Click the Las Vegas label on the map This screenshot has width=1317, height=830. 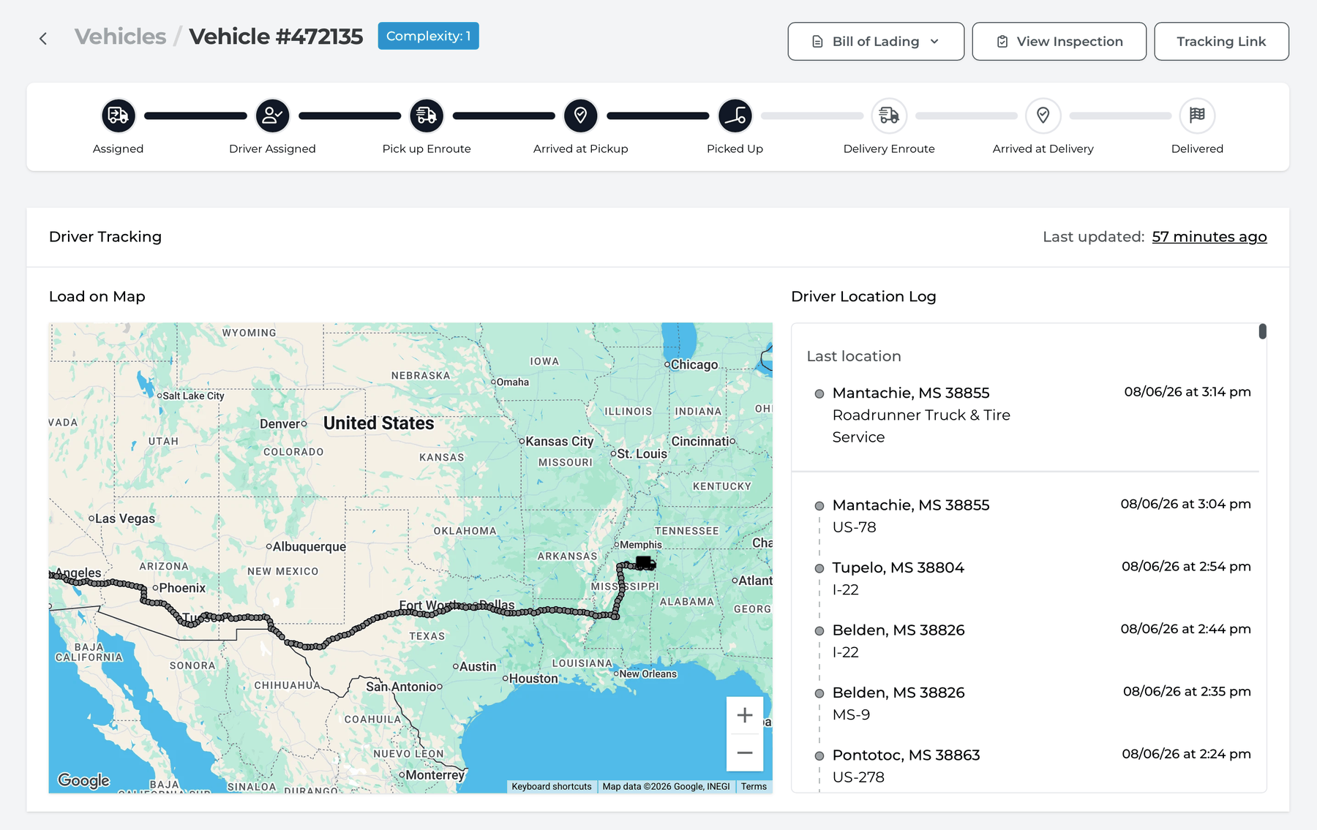[124, 518]
